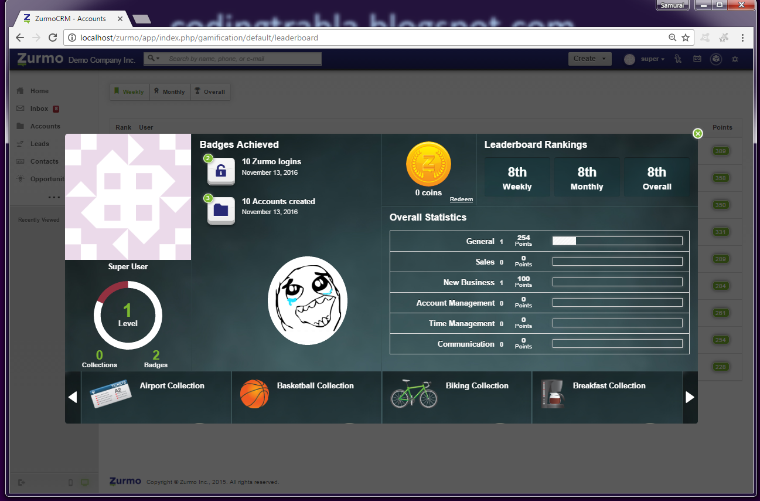
Task: Open the settings gear in header
Action: (x=735, y=59)
